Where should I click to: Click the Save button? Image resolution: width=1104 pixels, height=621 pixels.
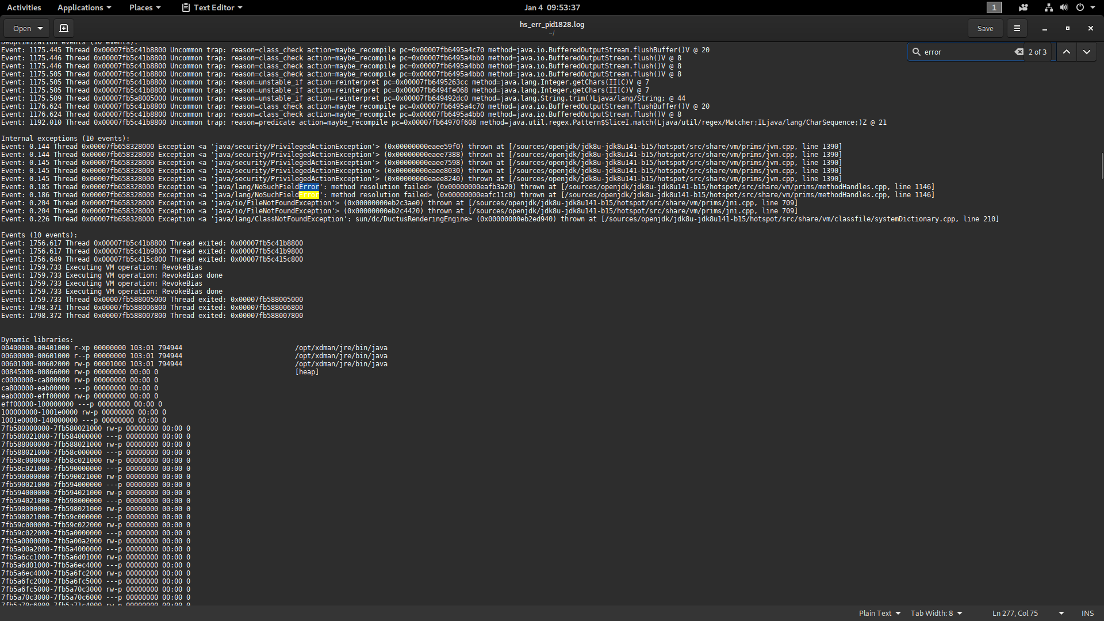tap(985, 28)
